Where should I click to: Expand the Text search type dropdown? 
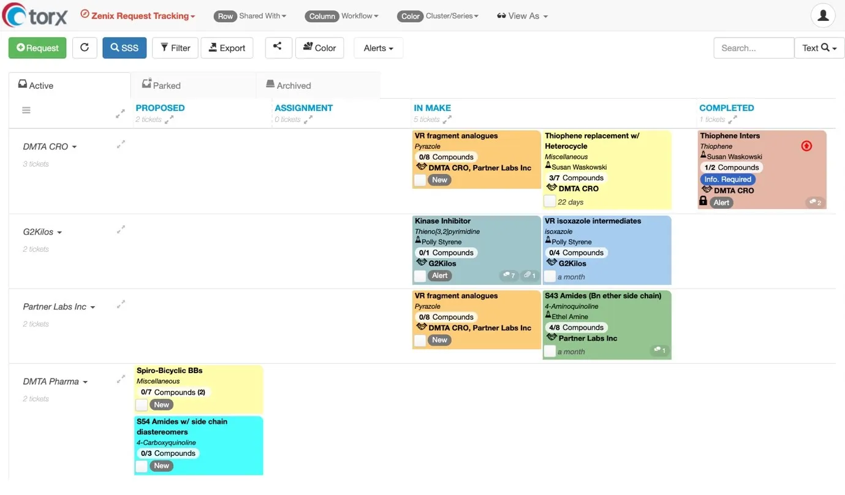coord(819,48)
